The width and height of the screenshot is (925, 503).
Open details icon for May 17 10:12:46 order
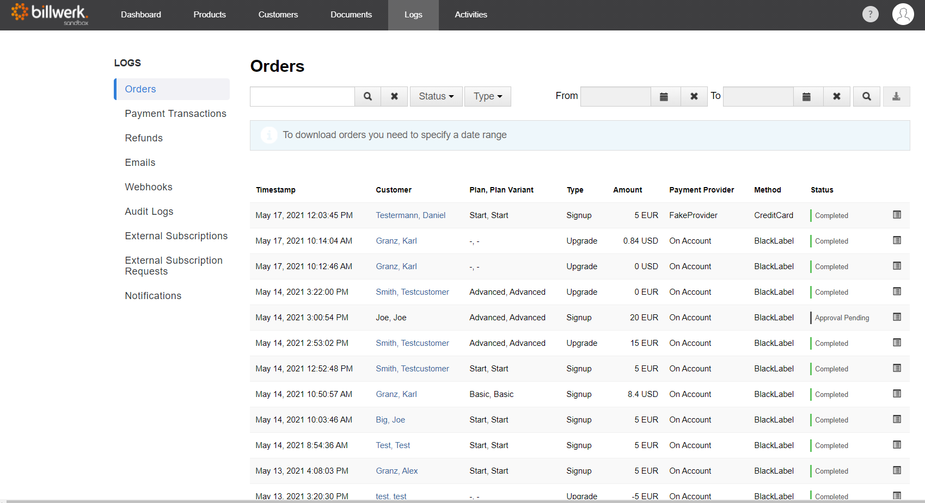click(x=897, y=266)
